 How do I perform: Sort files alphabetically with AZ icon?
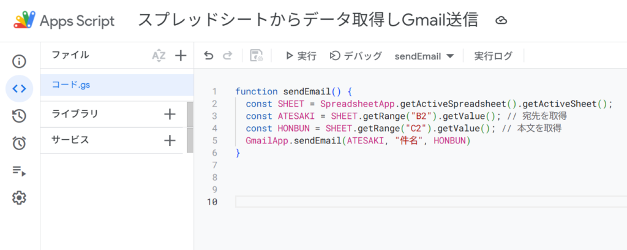point(159,56)
